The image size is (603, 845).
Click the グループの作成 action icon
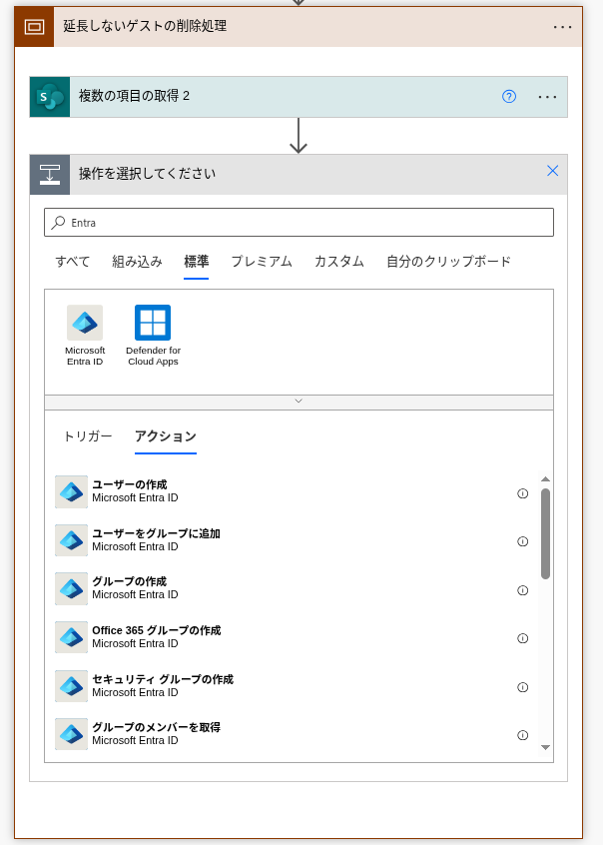pyautogui.click(x=71, y=589)
